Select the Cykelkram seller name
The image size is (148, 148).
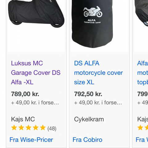pos(89,119)
